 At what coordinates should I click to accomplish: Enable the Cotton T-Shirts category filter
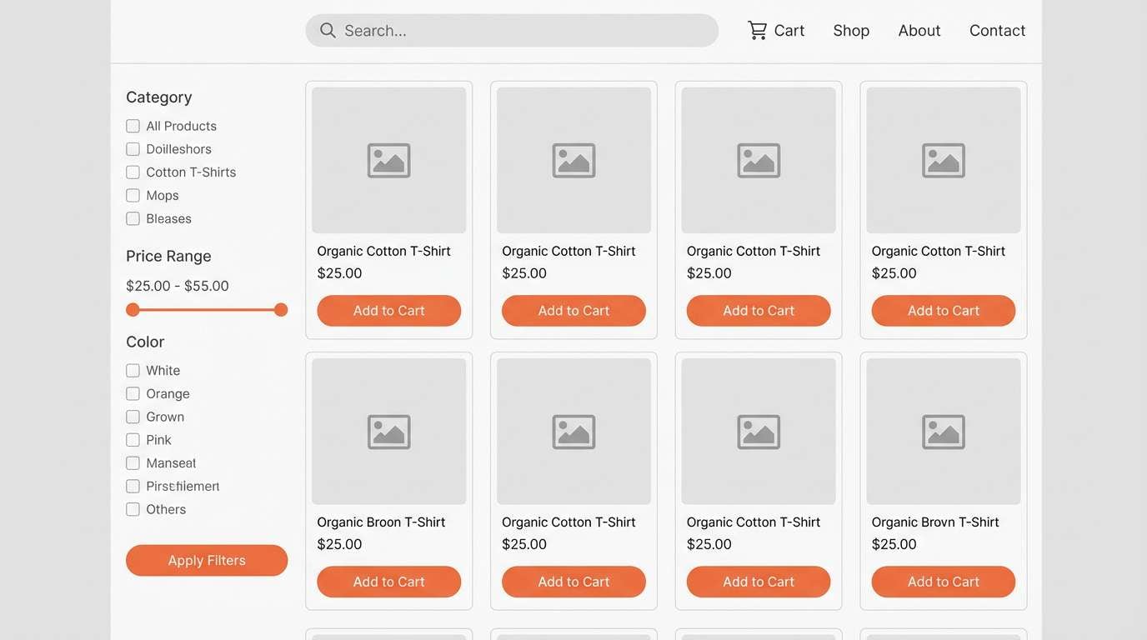(x=133, y=172)
